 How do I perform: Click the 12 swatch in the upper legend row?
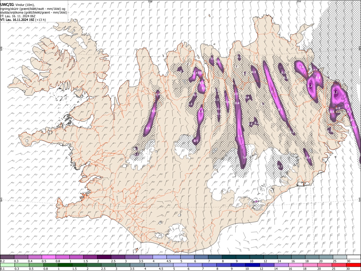270,257
